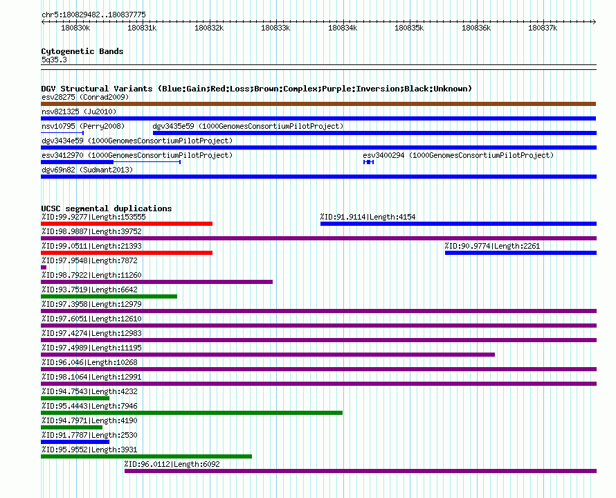Select duplication %ID:91.9114 Length:4154
616x498 pixels.
click(x=458, y=224)
